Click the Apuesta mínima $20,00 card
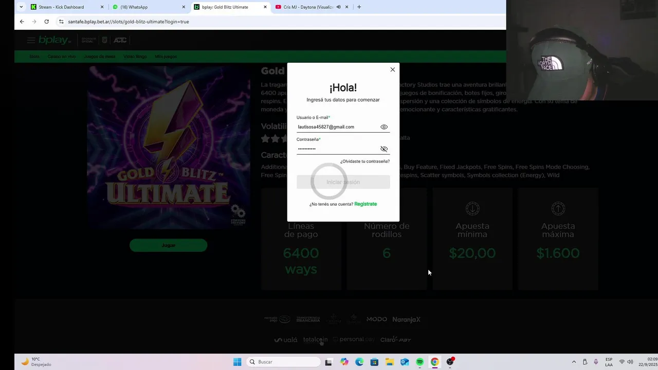 472,239
